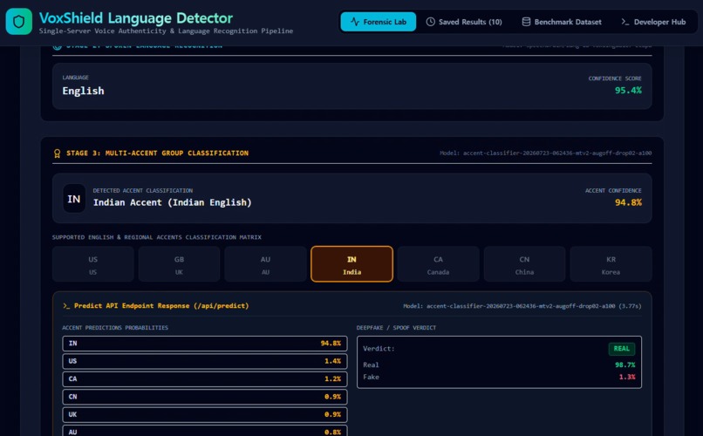
Task: Click the model name with 3.77s timing
Action: (522, 306)
